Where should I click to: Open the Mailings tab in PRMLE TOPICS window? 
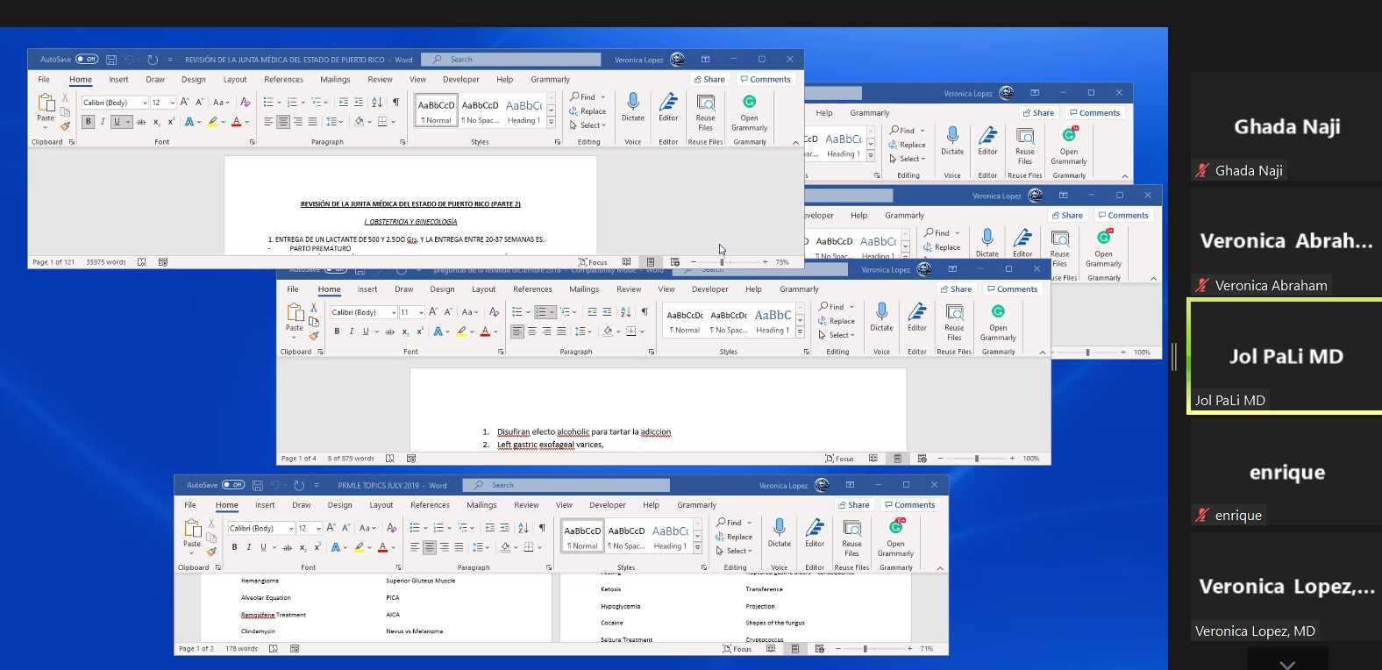pyautogui.click(x=481, y=505)
